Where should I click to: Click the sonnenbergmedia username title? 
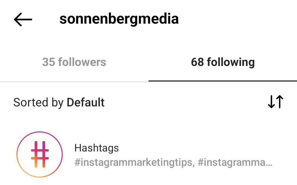(119, 19)
